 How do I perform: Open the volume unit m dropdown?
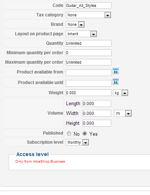[123, 113]
